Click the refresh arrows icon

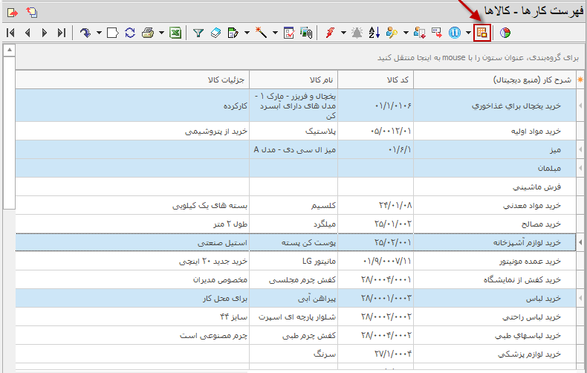coord(130,33)
